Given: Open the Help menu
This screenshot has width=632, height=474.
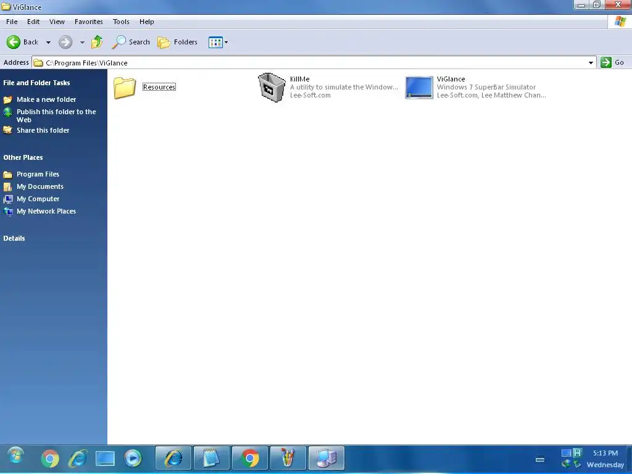Looking at the screenshot, I should pos(147,22).
